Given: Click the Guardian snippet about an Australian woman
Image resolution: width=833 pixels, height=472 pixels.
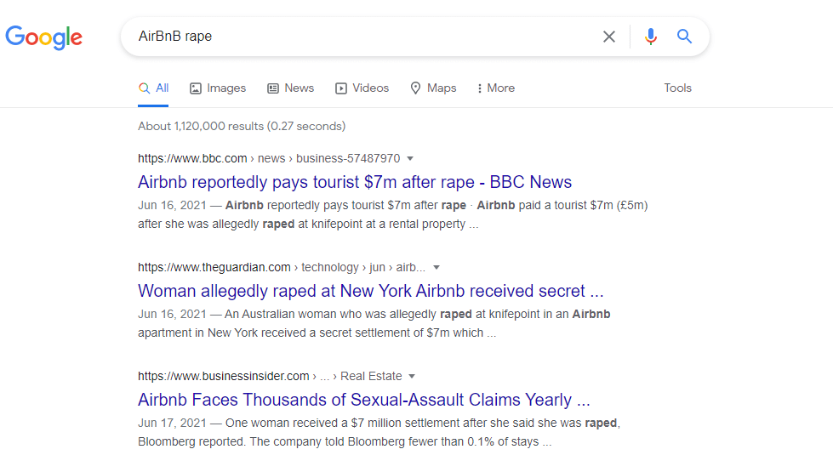Looking at the screenshot, I should tap(374, 323).
